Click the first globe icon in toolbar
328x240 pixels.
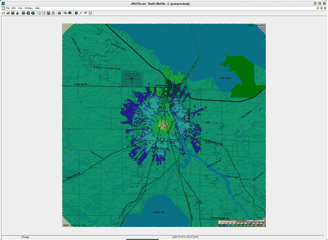click(x=23, y=13)
